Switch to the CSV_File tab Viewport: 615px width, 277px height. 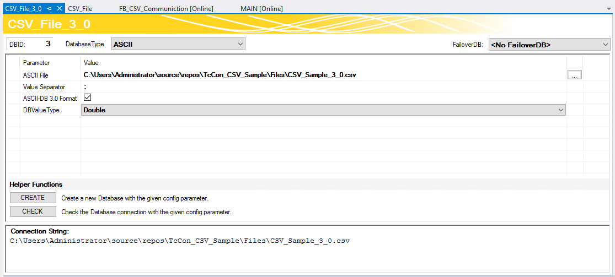80,8
